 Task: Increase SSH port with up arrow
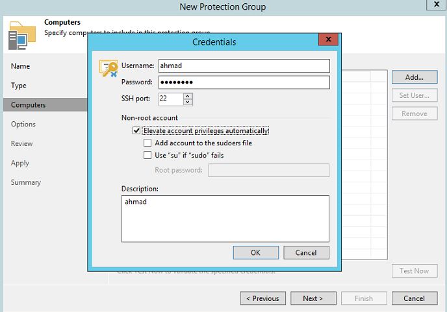pos(188,95)
